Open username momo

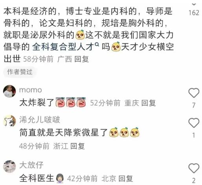(x=31, y=90)
